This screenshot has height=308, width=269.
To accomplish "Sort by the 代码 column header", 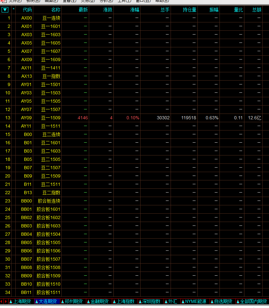I will (x=27, y=10).
